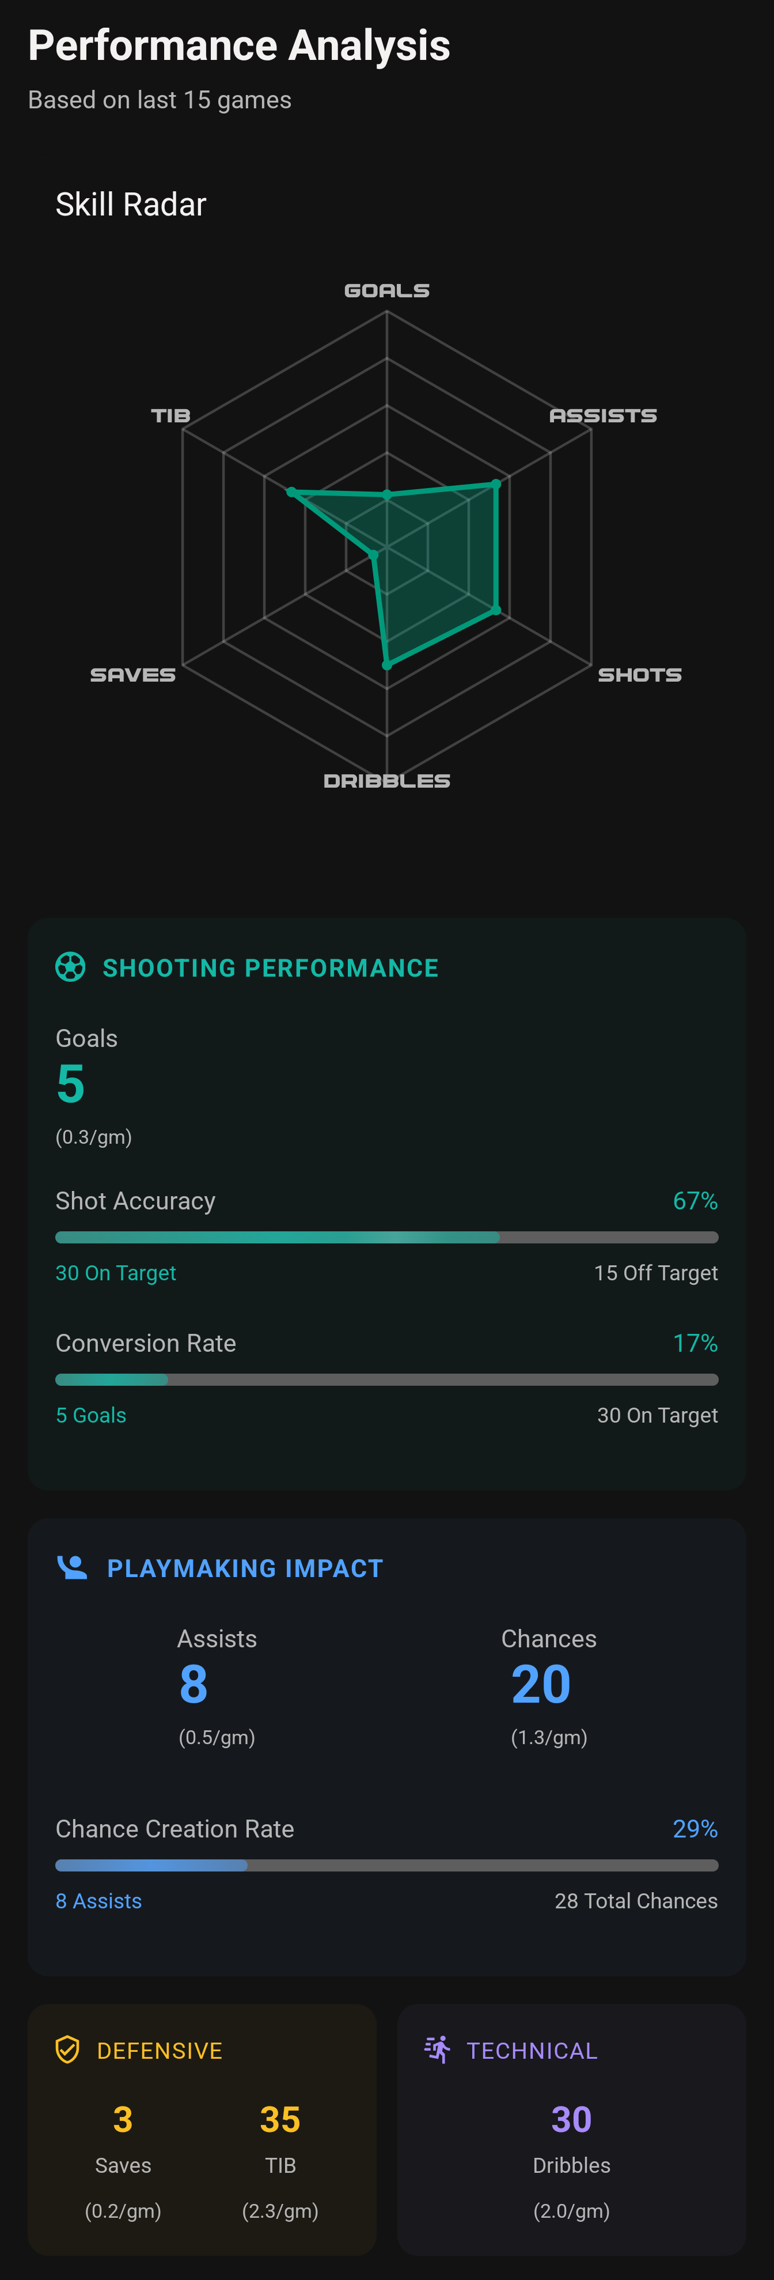
Task: Click the Chances value 20
Action: point(540,1684)
